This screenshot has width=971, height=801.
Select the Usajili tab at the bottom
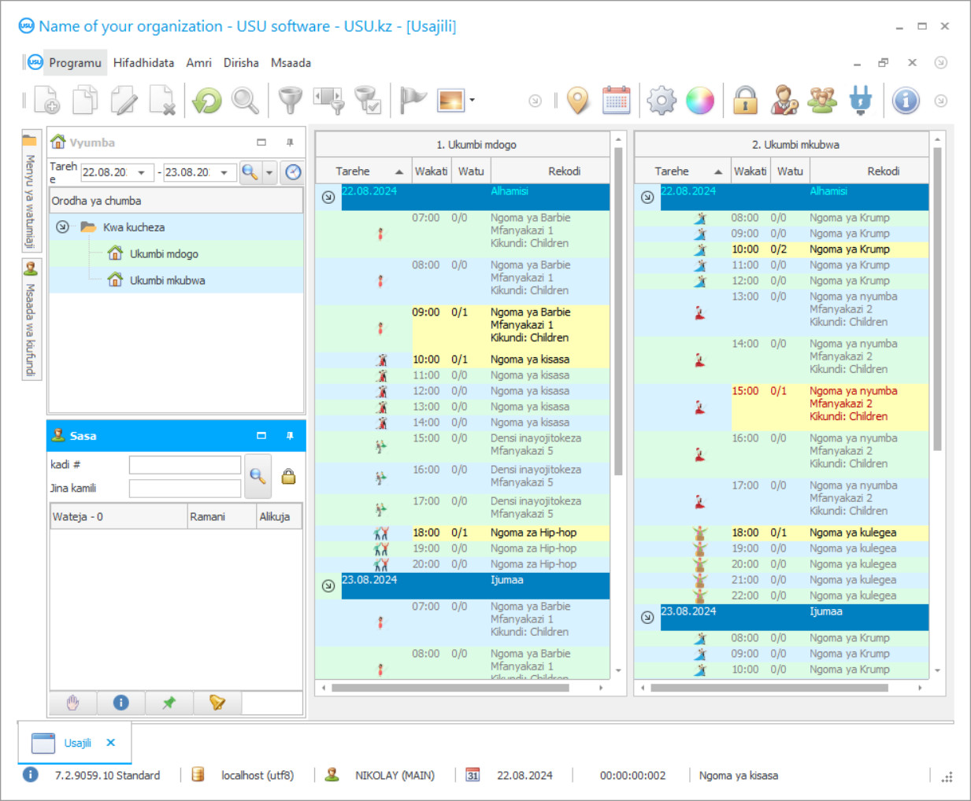77,743
